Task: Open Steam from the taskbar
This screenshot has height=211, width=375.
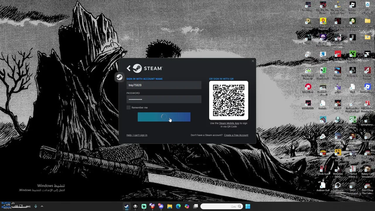Action: pos(127,206)
